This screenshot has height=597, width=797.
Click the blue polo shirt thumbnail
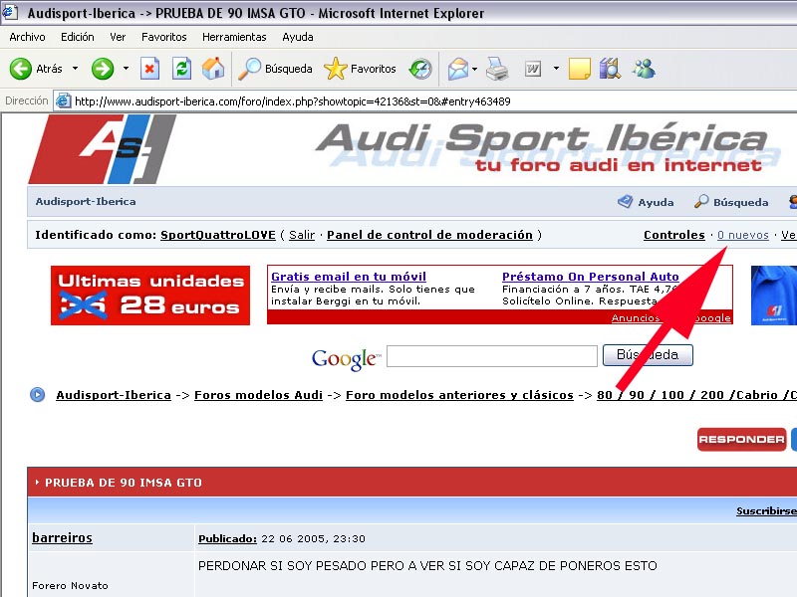774,296
